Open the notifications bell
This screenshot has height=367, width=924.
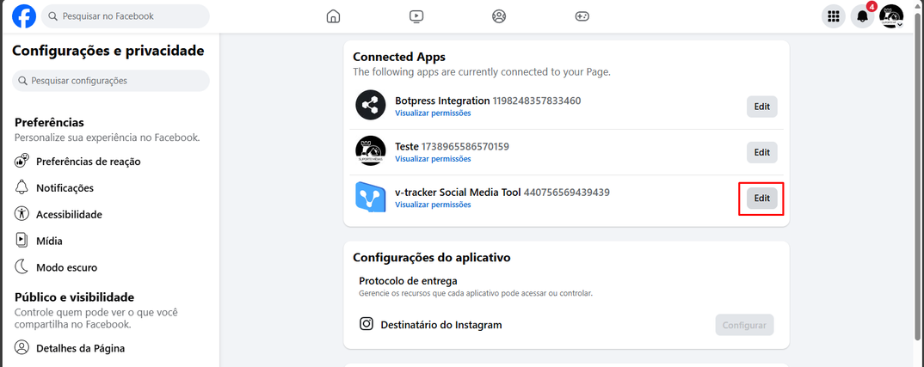click(x=862, y=16)
